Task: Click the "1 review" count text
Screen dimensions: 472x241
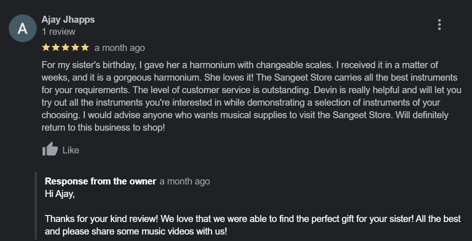Action: [x=59, y=32]
